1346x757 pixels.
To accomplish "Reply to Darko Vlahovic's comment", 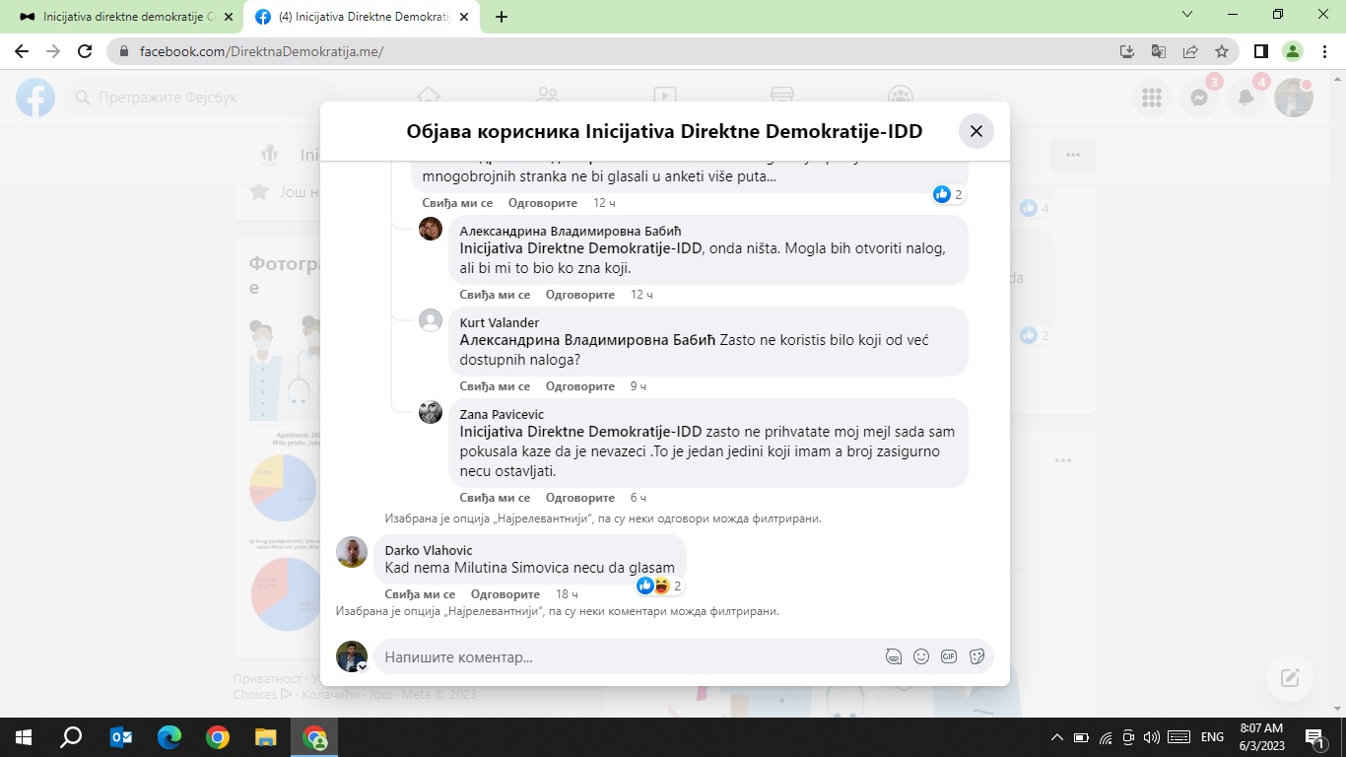I will pos(505,594).
